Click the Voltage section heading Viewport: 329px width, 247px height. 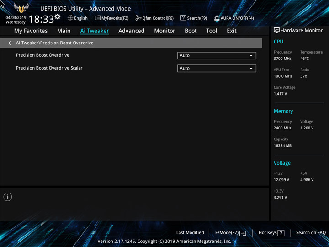click(x=282, y=163)
